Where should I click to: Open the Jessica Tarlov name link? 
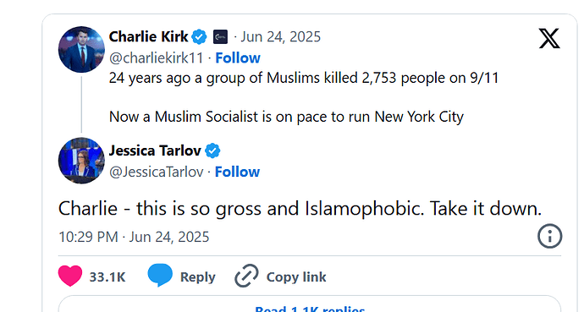pyautogui.click(x=155, y=151)
